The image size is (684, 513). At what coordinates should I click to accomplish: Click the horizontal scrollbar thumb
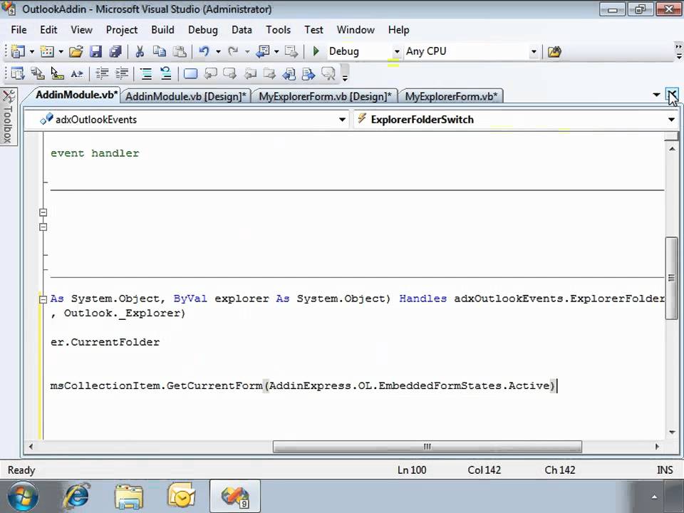(x=427, y=447)
